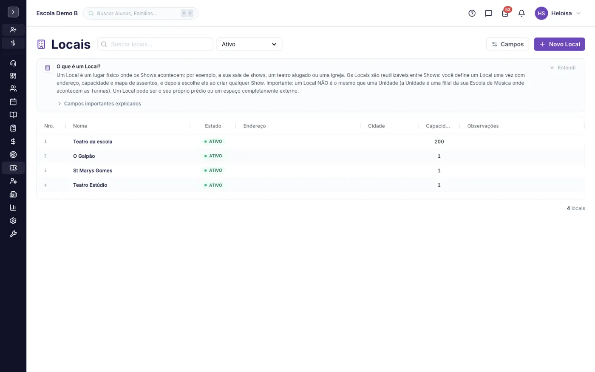Sort by the Nro. column header

tap(49, 126)
